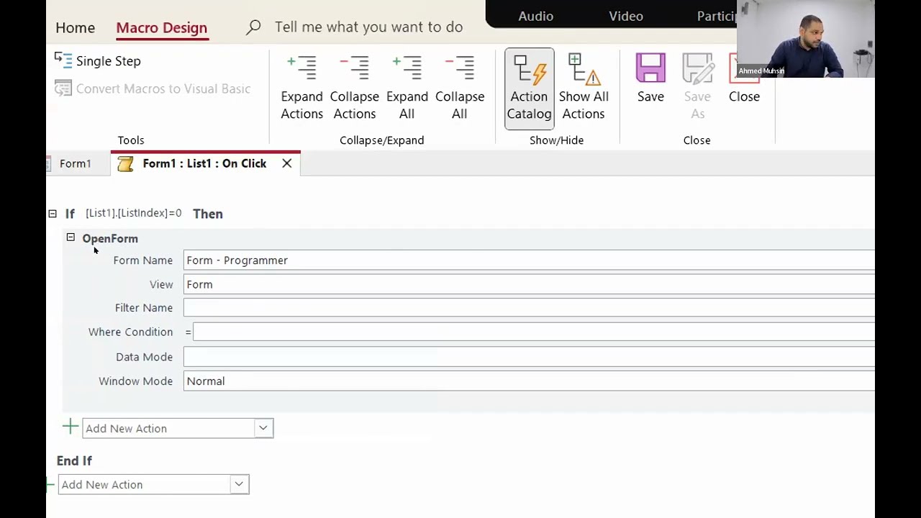Open the Window Mode field
Viewport: 921px width, 518px height.
(529, 381)
